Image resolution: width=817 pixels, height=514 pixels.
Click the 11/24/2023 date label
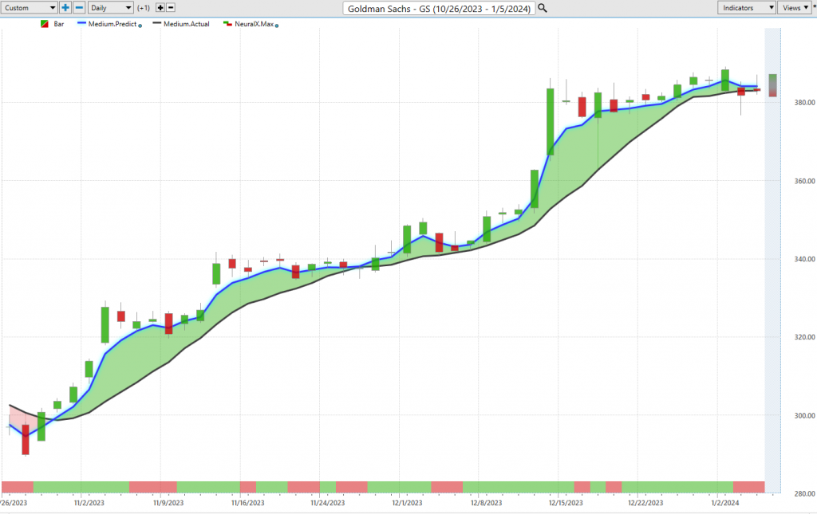[328, 503]
